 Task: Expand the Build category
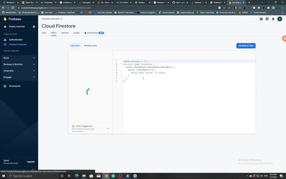point(19,58)
